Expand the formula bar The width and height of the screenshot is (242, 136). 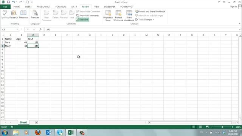click(x=240, y=29)
